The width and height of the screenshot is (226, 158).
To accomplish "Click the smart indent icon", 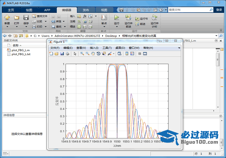I will (79, 27).
